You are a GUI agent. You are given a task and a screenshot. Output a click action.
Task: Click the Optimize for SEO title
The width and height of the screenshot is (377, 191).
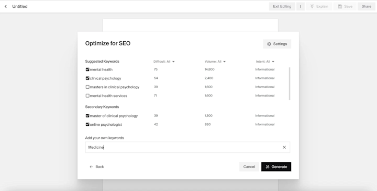tap(108, 43)
